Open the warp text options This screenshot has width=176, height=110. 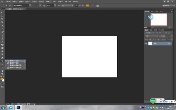92,6
